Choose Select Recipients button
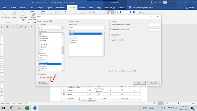 pyautogui.click(x=32, y=16)
